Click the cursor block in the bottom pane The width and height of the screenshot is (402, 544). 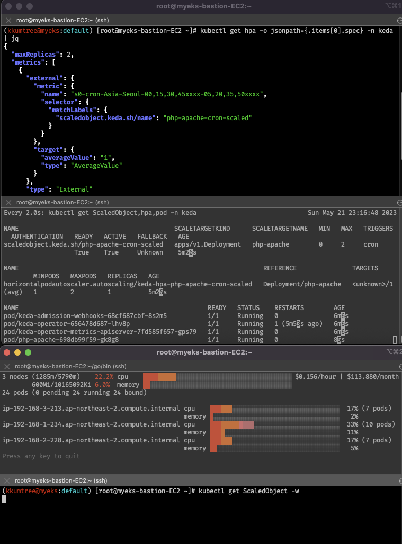coord(4,499)
